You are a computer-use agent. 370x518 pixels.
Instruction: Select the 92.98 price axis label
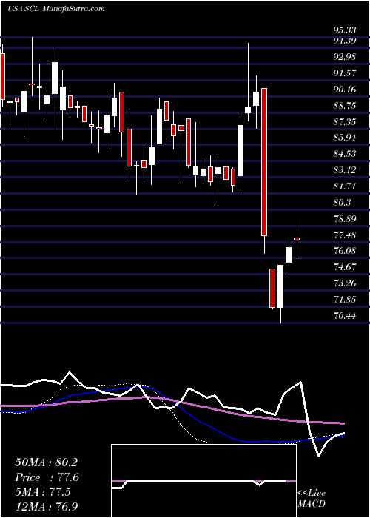coord(345,57)
